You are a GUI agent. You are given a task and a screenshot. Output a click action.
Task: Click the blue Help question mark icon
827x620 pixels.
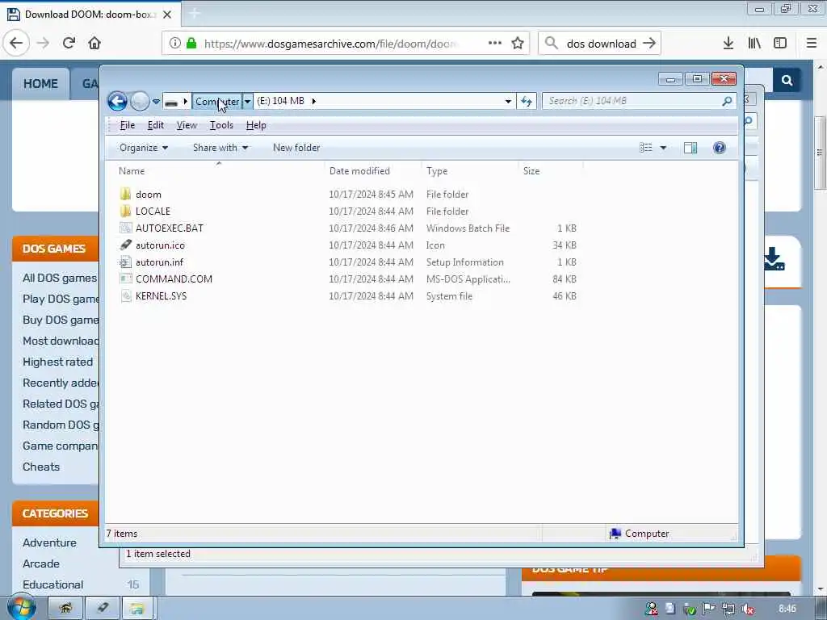[x=720, y=149]
